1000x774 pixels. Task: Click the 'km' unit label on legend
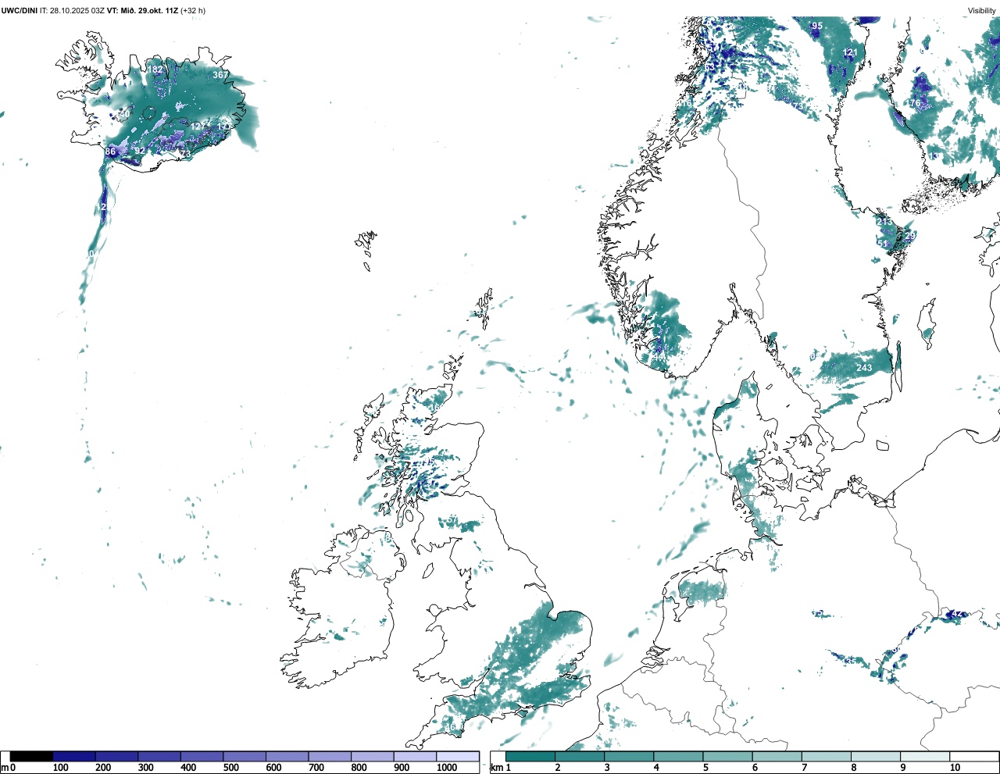coord(496,768)
